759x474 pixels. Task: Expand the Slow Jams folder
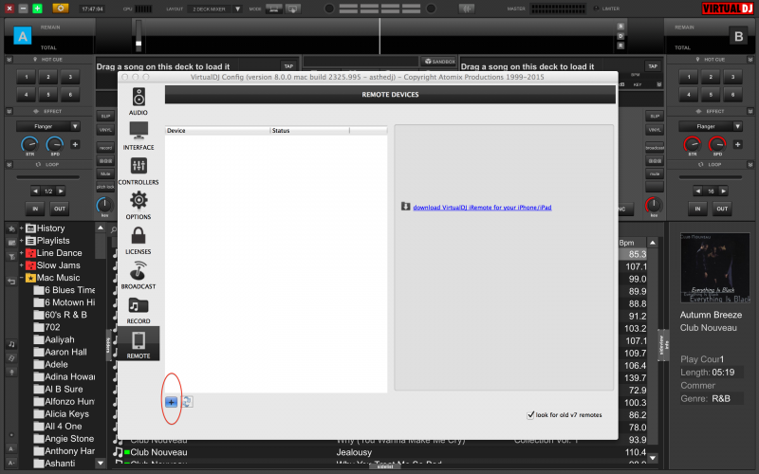coord(21,265)
